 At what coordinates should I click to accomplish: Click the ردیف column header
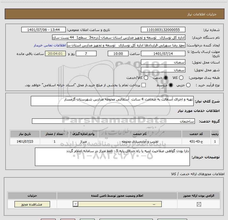215,134
